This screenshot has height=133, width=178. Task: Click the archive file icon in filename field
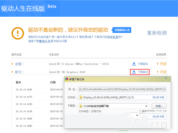(x=81, y=97)
